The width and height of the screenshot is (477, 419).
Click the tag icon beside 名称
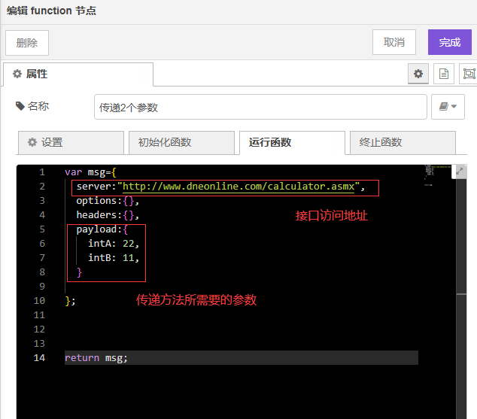pos(20,107)
